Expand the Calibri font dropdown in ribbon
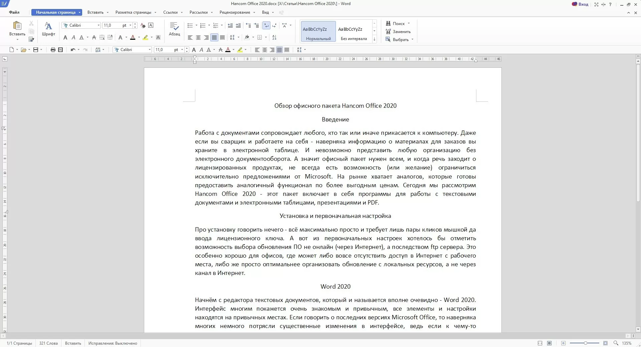 point(98,25)
